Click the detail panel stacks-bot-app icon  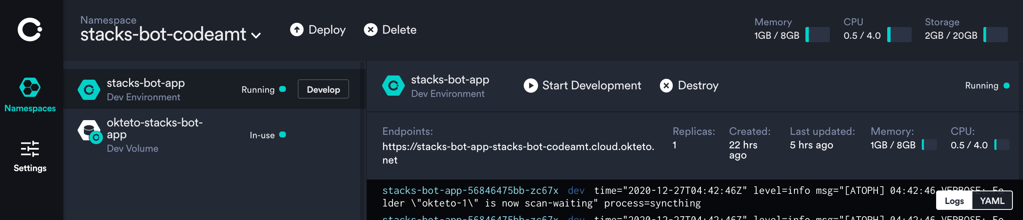click(x=393, y=86)
